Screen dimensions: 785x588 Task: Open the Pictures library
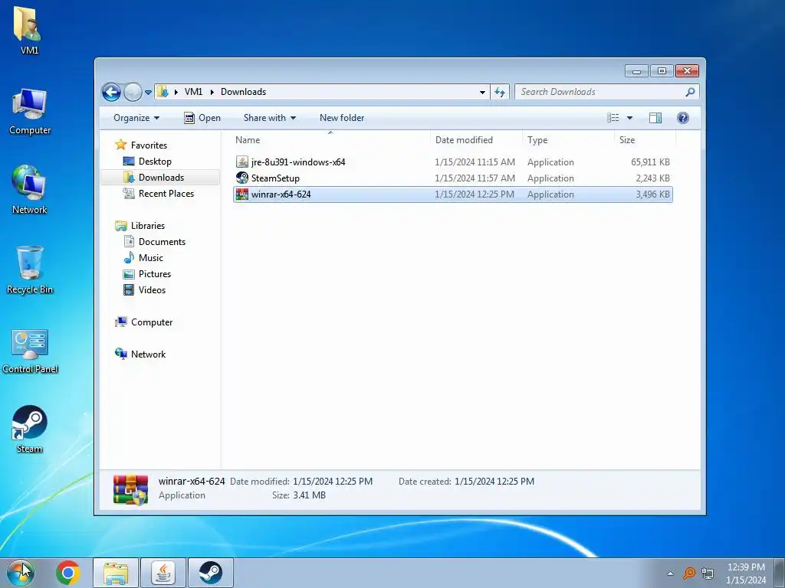(x=147, y=274)
